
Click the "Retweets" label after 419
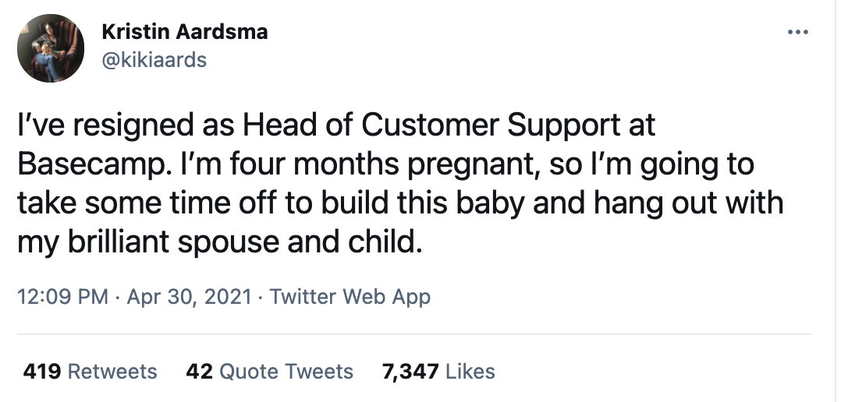coord(113,372)
